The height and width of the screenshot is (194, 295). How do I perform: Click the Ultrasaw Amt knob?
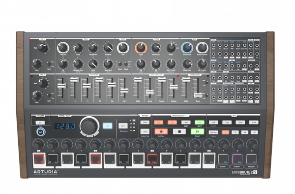pyautogui.click(x=78, y=64)
